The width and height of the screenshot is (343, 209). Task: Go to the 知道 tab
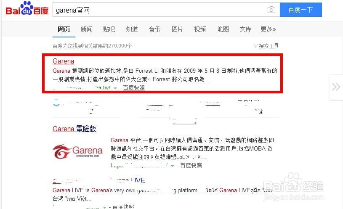(x=132, y=29)
